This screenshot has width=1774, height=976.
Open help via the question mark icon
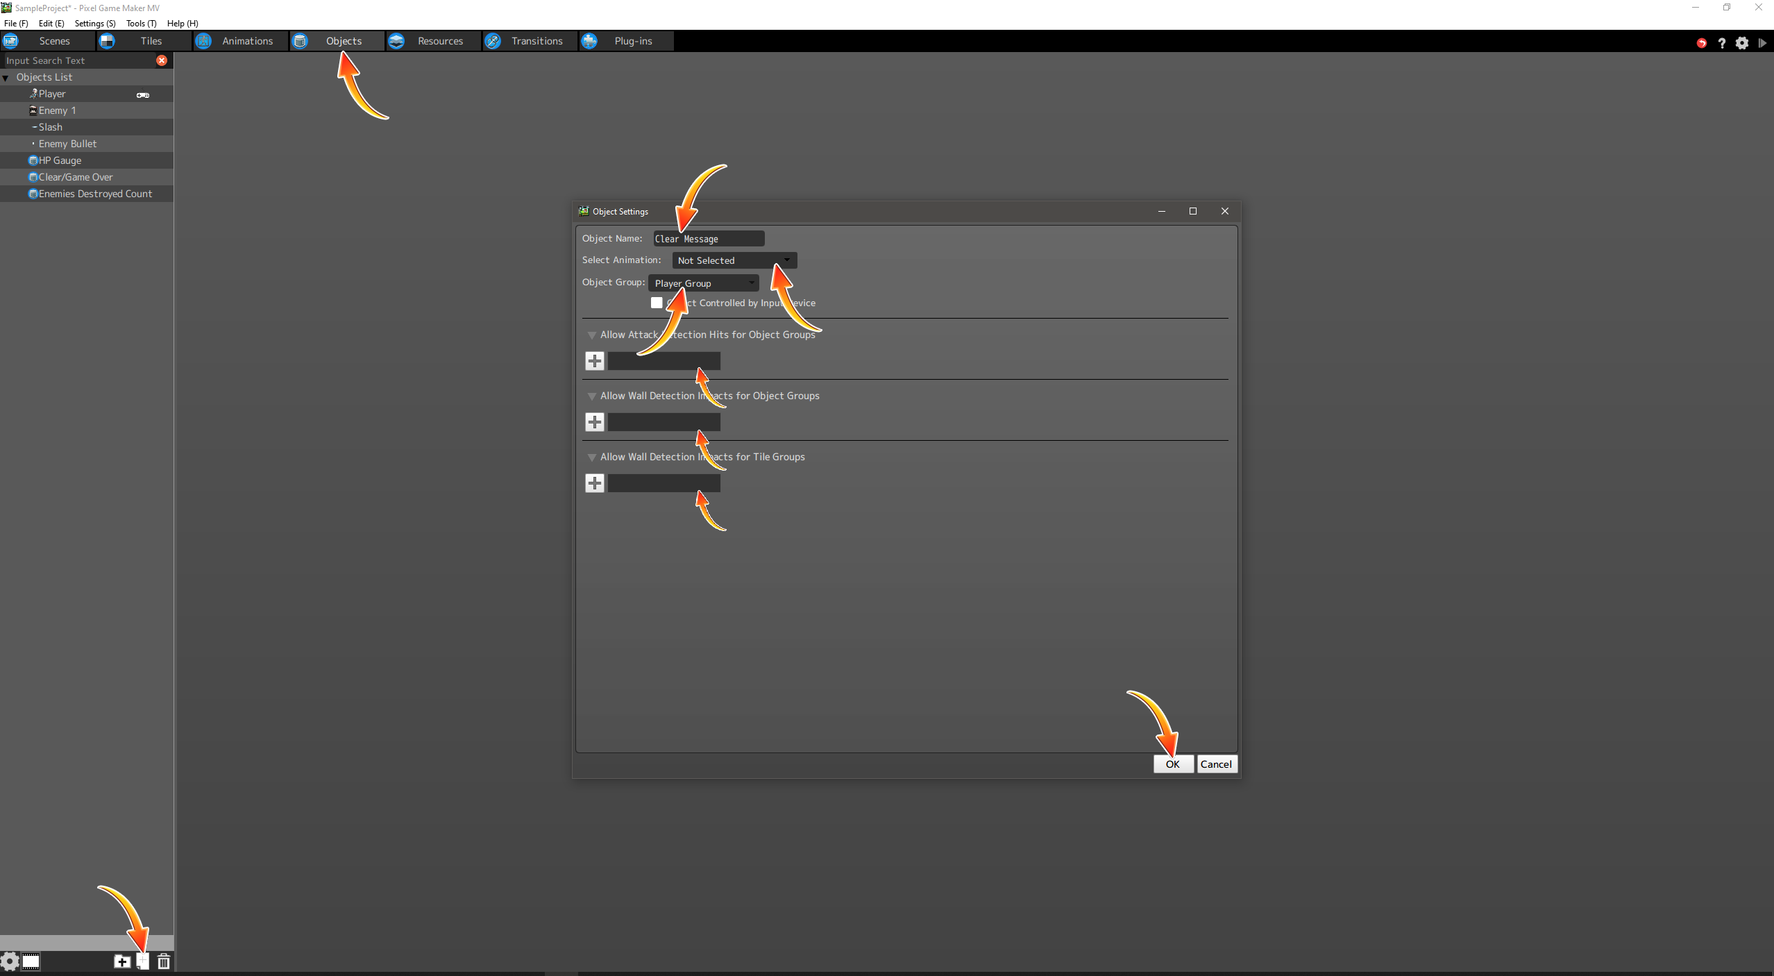point(1722,43)
